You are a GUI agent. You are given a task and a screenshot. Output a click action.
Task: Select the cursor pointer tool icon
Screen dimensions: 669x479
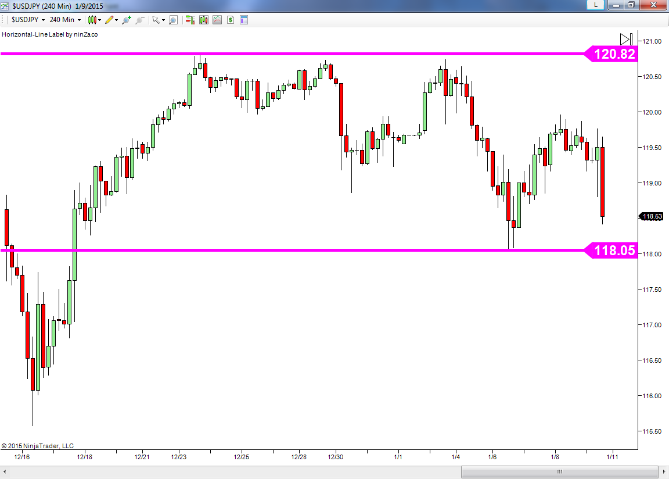pos(156,20)
